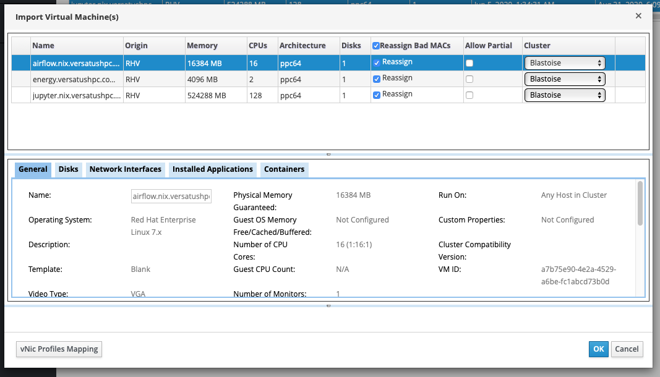This screenshot has width=660, height=377.
Task: Click the VM Name input field
Action: [x=171, y=197]
